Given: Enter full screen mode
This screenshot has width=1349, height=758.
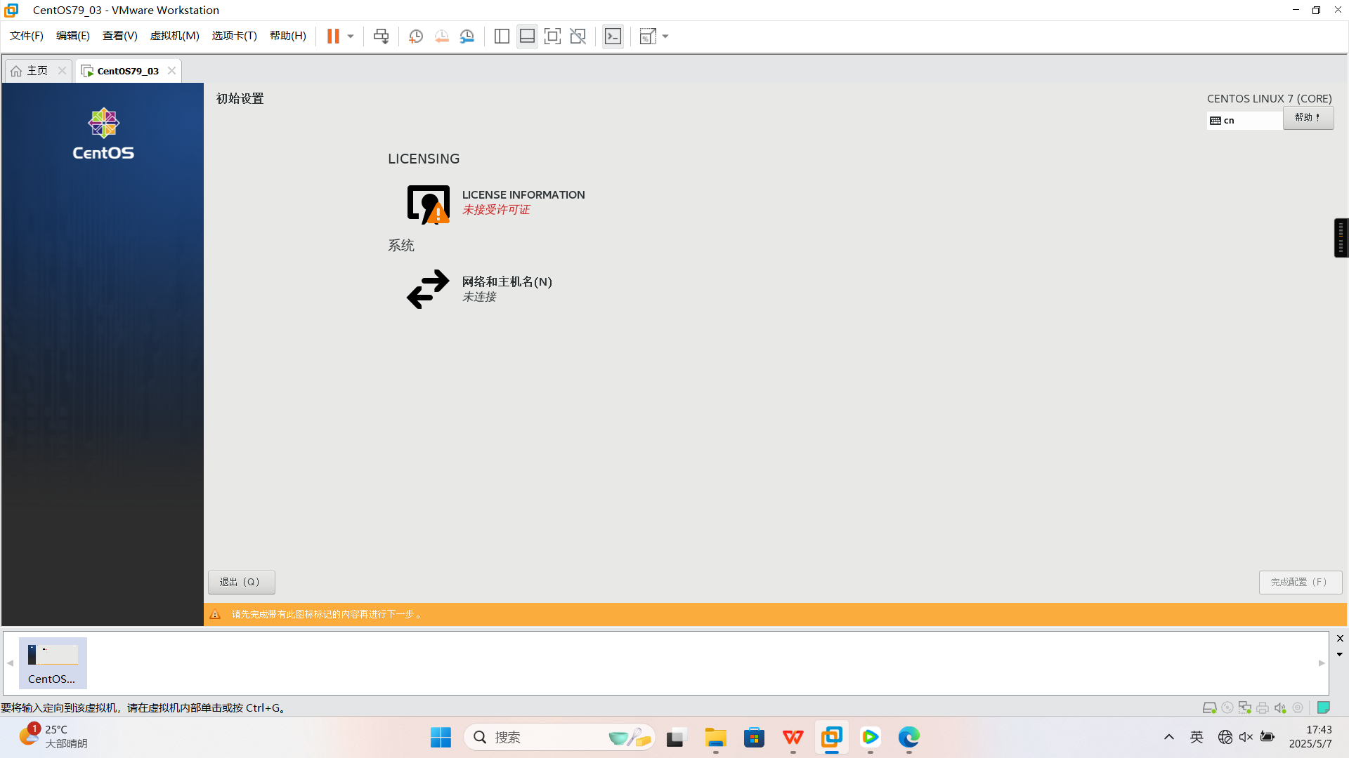Looking at the screenshot, I should click(552, 36).
